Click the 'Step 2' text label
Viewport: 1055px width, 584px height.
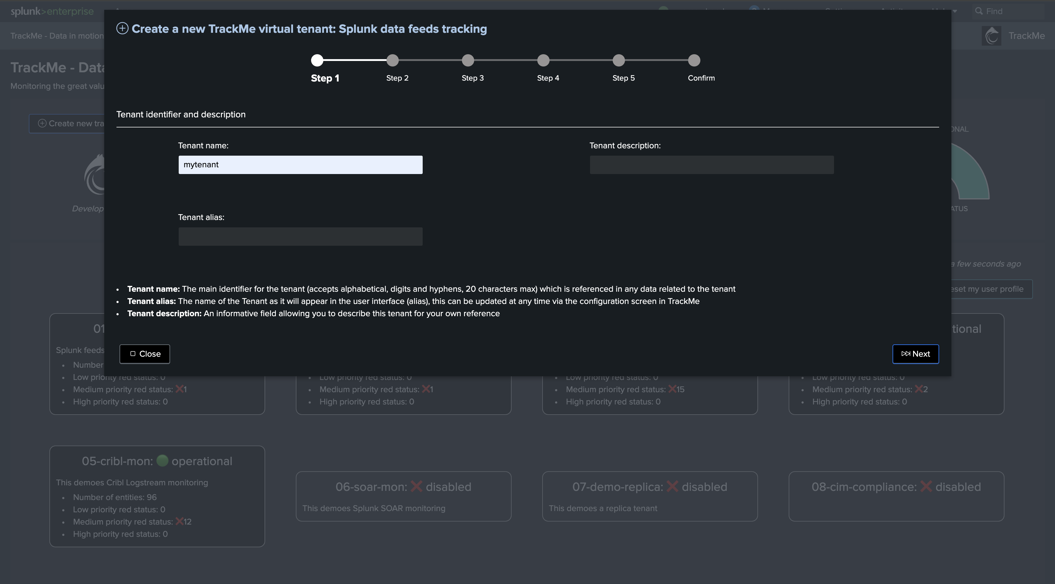(x=397, y=78)
